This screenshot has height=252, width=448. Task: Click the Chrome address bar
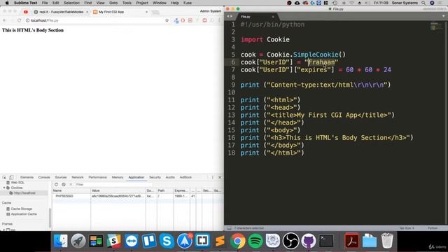94,20
